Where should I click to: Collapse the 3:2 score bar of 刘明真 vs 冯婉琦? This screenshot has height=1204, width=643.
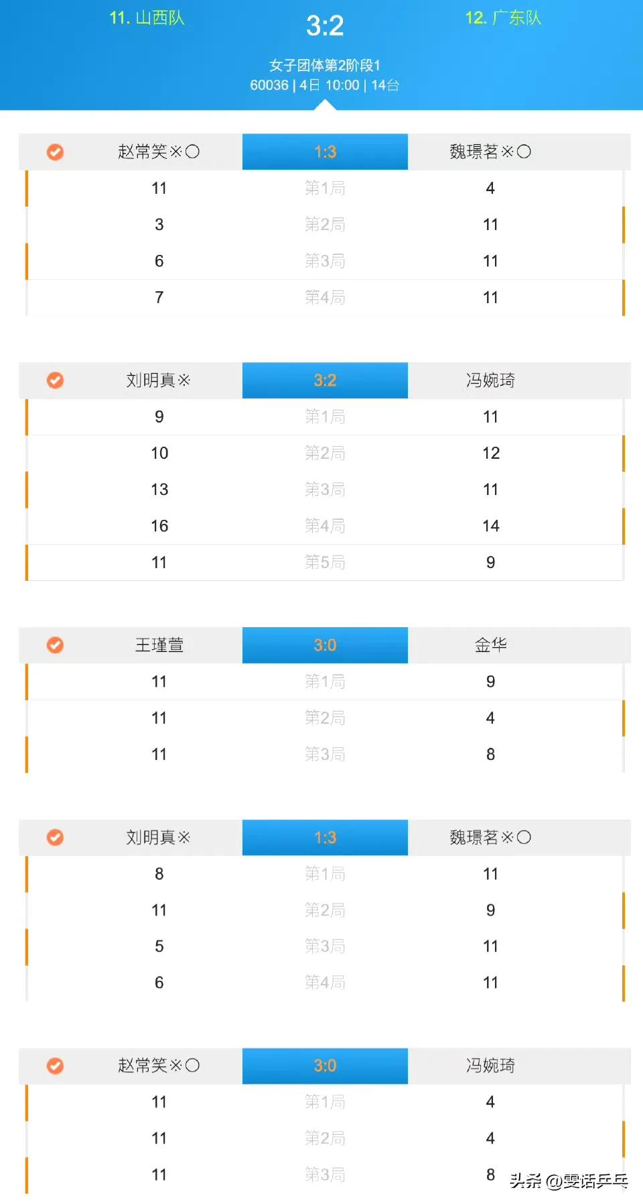(325, 380)
